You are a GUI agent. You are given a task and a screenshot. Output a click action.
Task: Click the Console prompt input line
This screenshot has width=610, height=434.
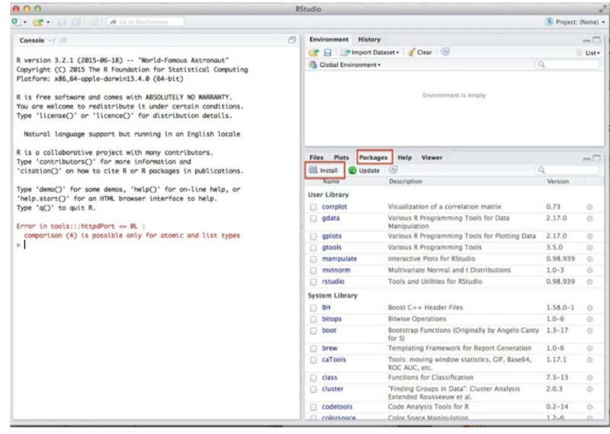(156, 245)
